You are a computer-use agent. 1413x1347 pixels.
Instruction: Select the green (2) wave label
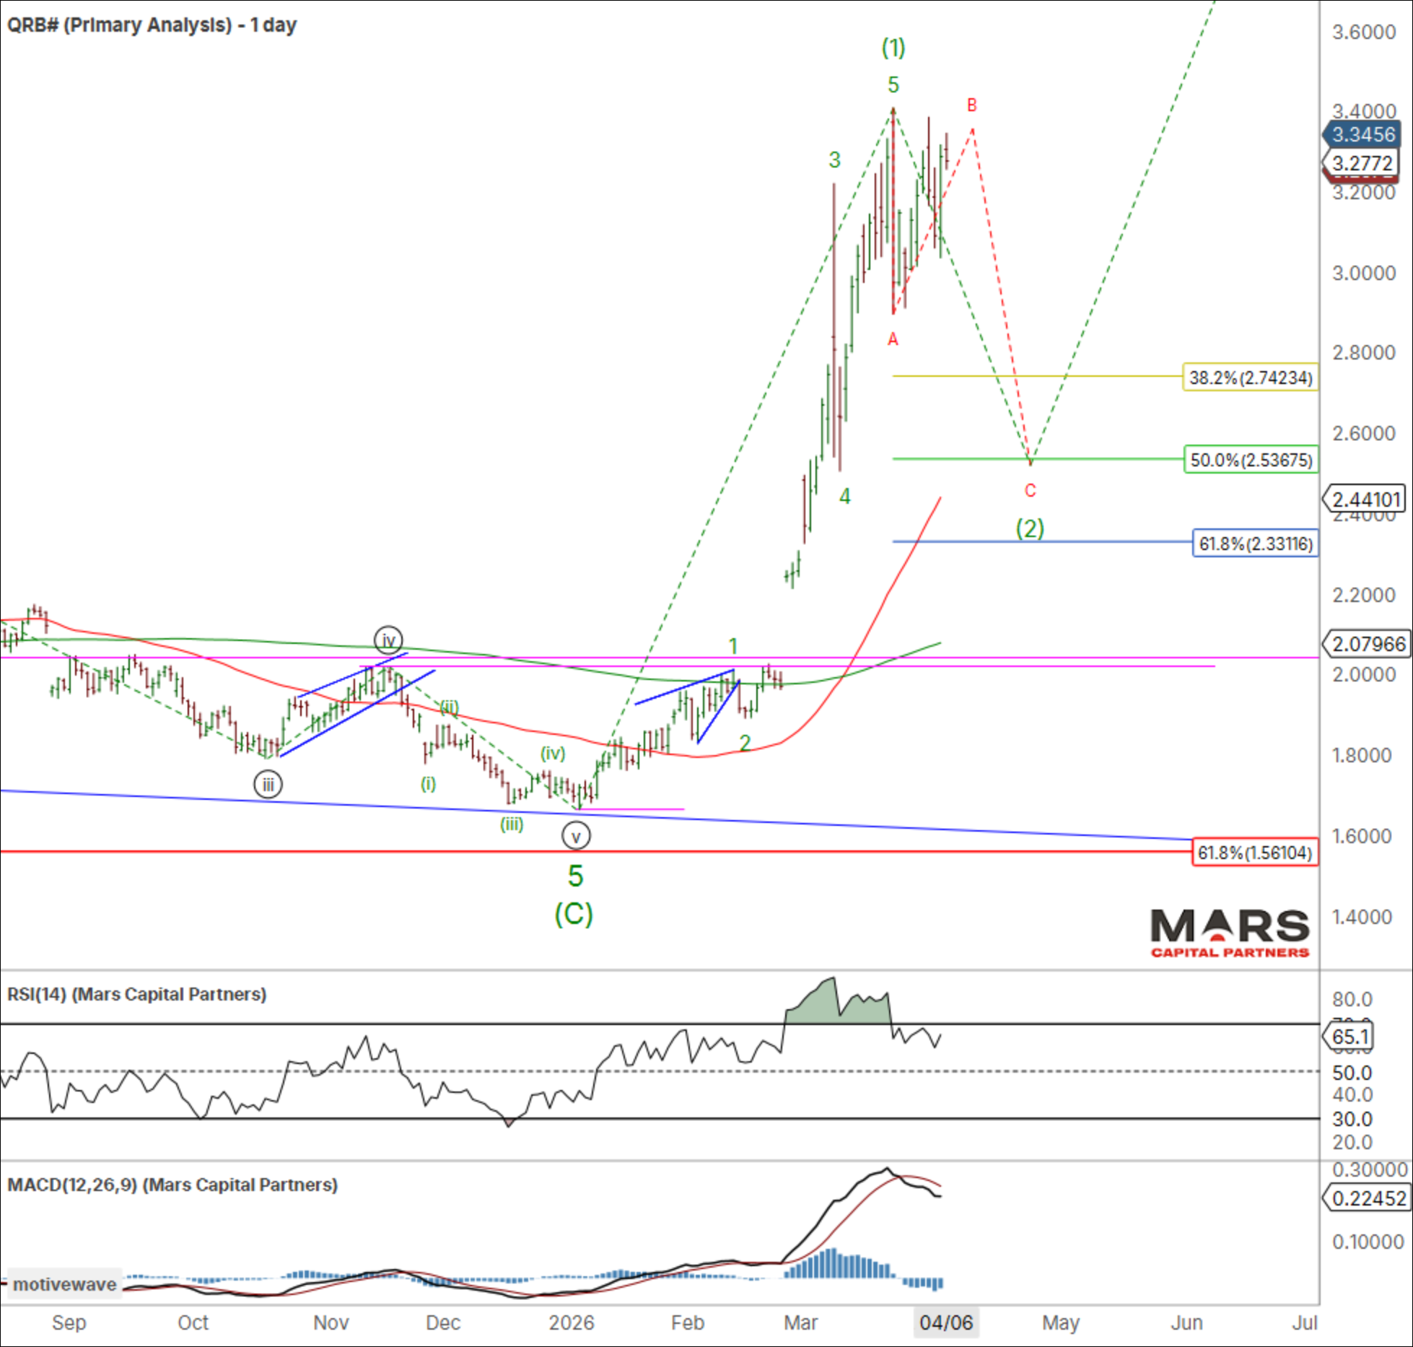pos(1030,528)
